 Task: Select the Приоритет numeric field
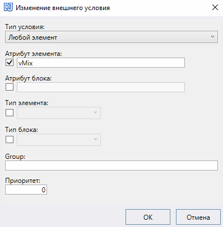click(26, 190)
